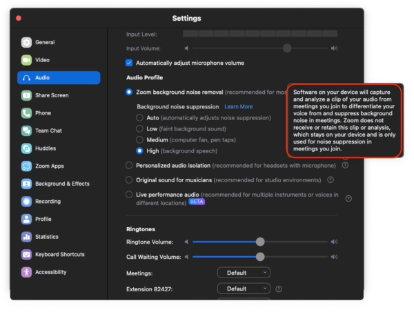Click the Recording icon in sidebar

click(26, 202)
